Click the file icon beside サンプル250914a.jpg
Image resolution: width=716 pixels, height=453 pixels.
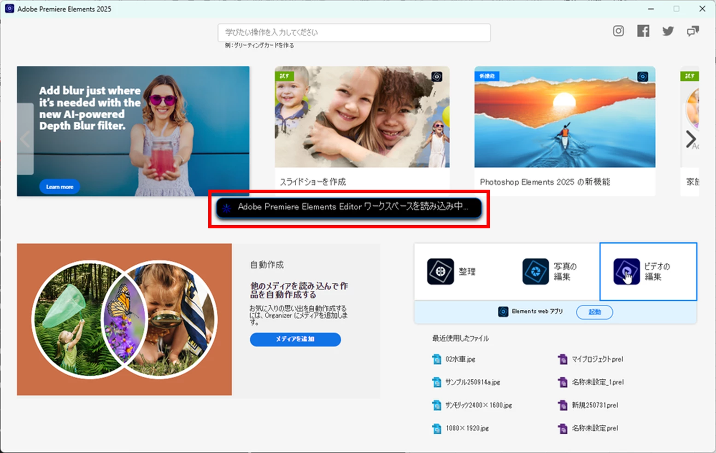tap(436, 382)
